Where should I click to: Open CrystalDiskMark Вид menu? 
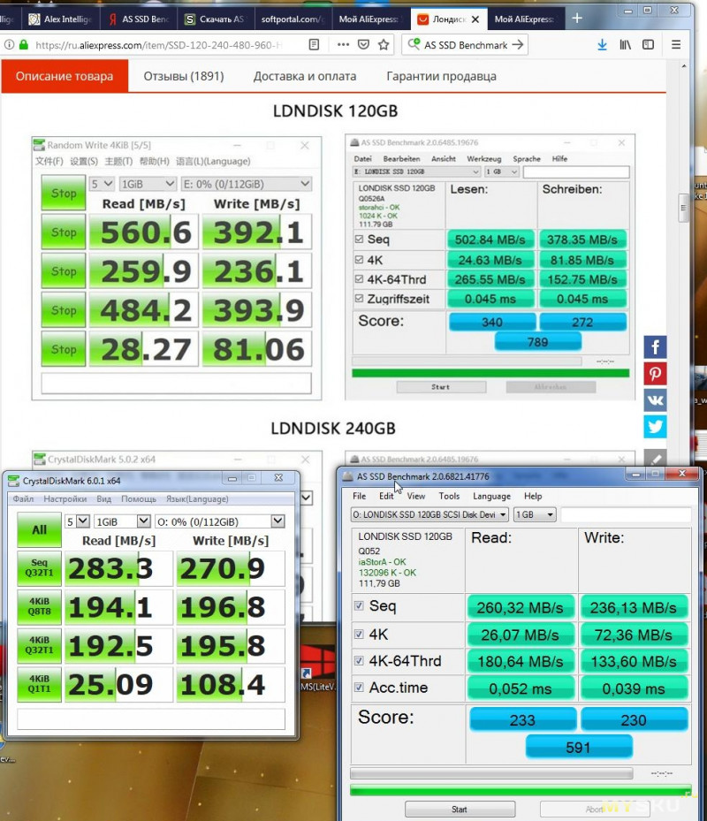coord(103,499)
